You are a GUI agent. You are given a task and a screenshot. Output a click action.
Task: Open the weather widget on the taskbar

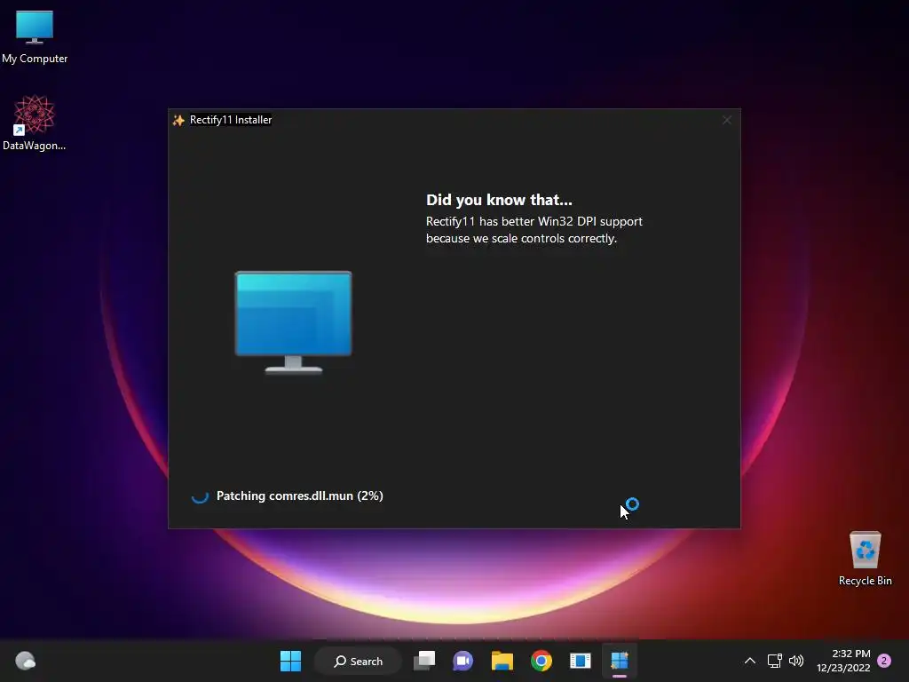click(26, 661)
